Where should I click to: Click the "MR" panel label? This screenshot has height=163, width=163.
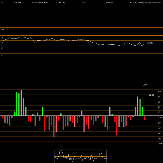pos(145,85)
